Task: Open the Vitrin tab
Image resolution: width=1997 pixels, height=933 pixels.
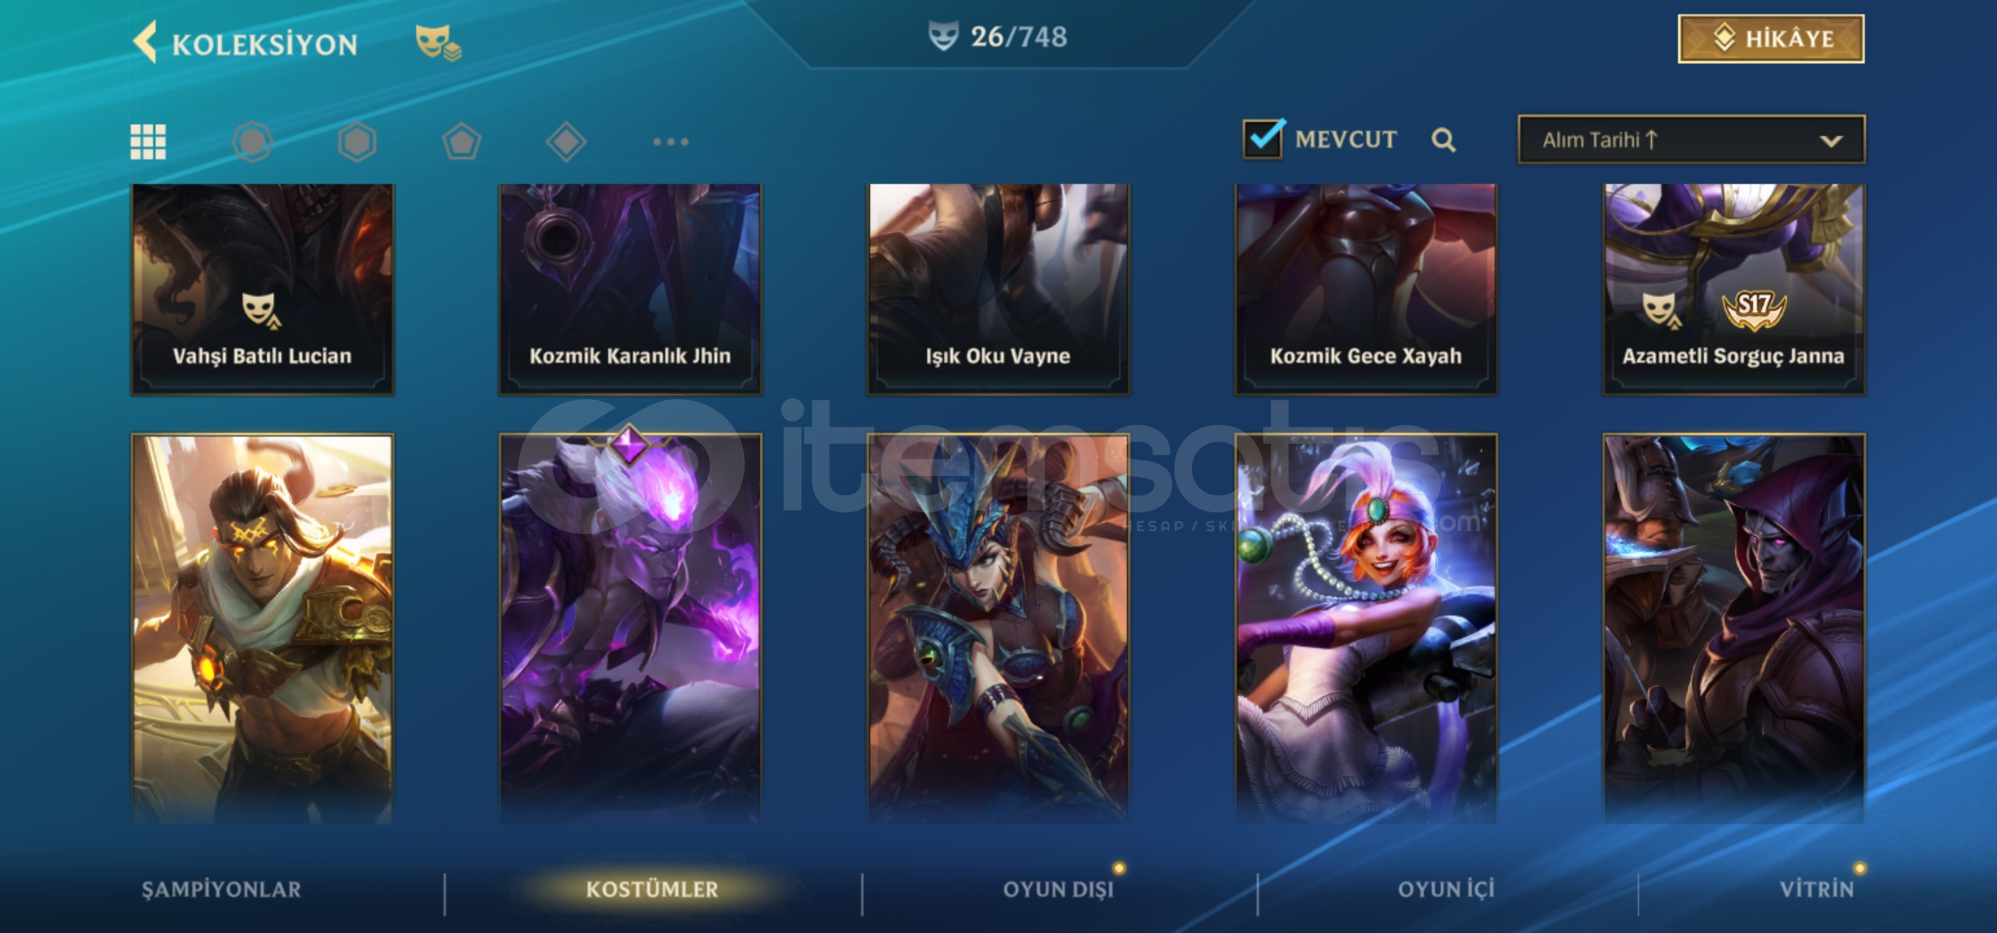Action: click(x=1816, y=889)
